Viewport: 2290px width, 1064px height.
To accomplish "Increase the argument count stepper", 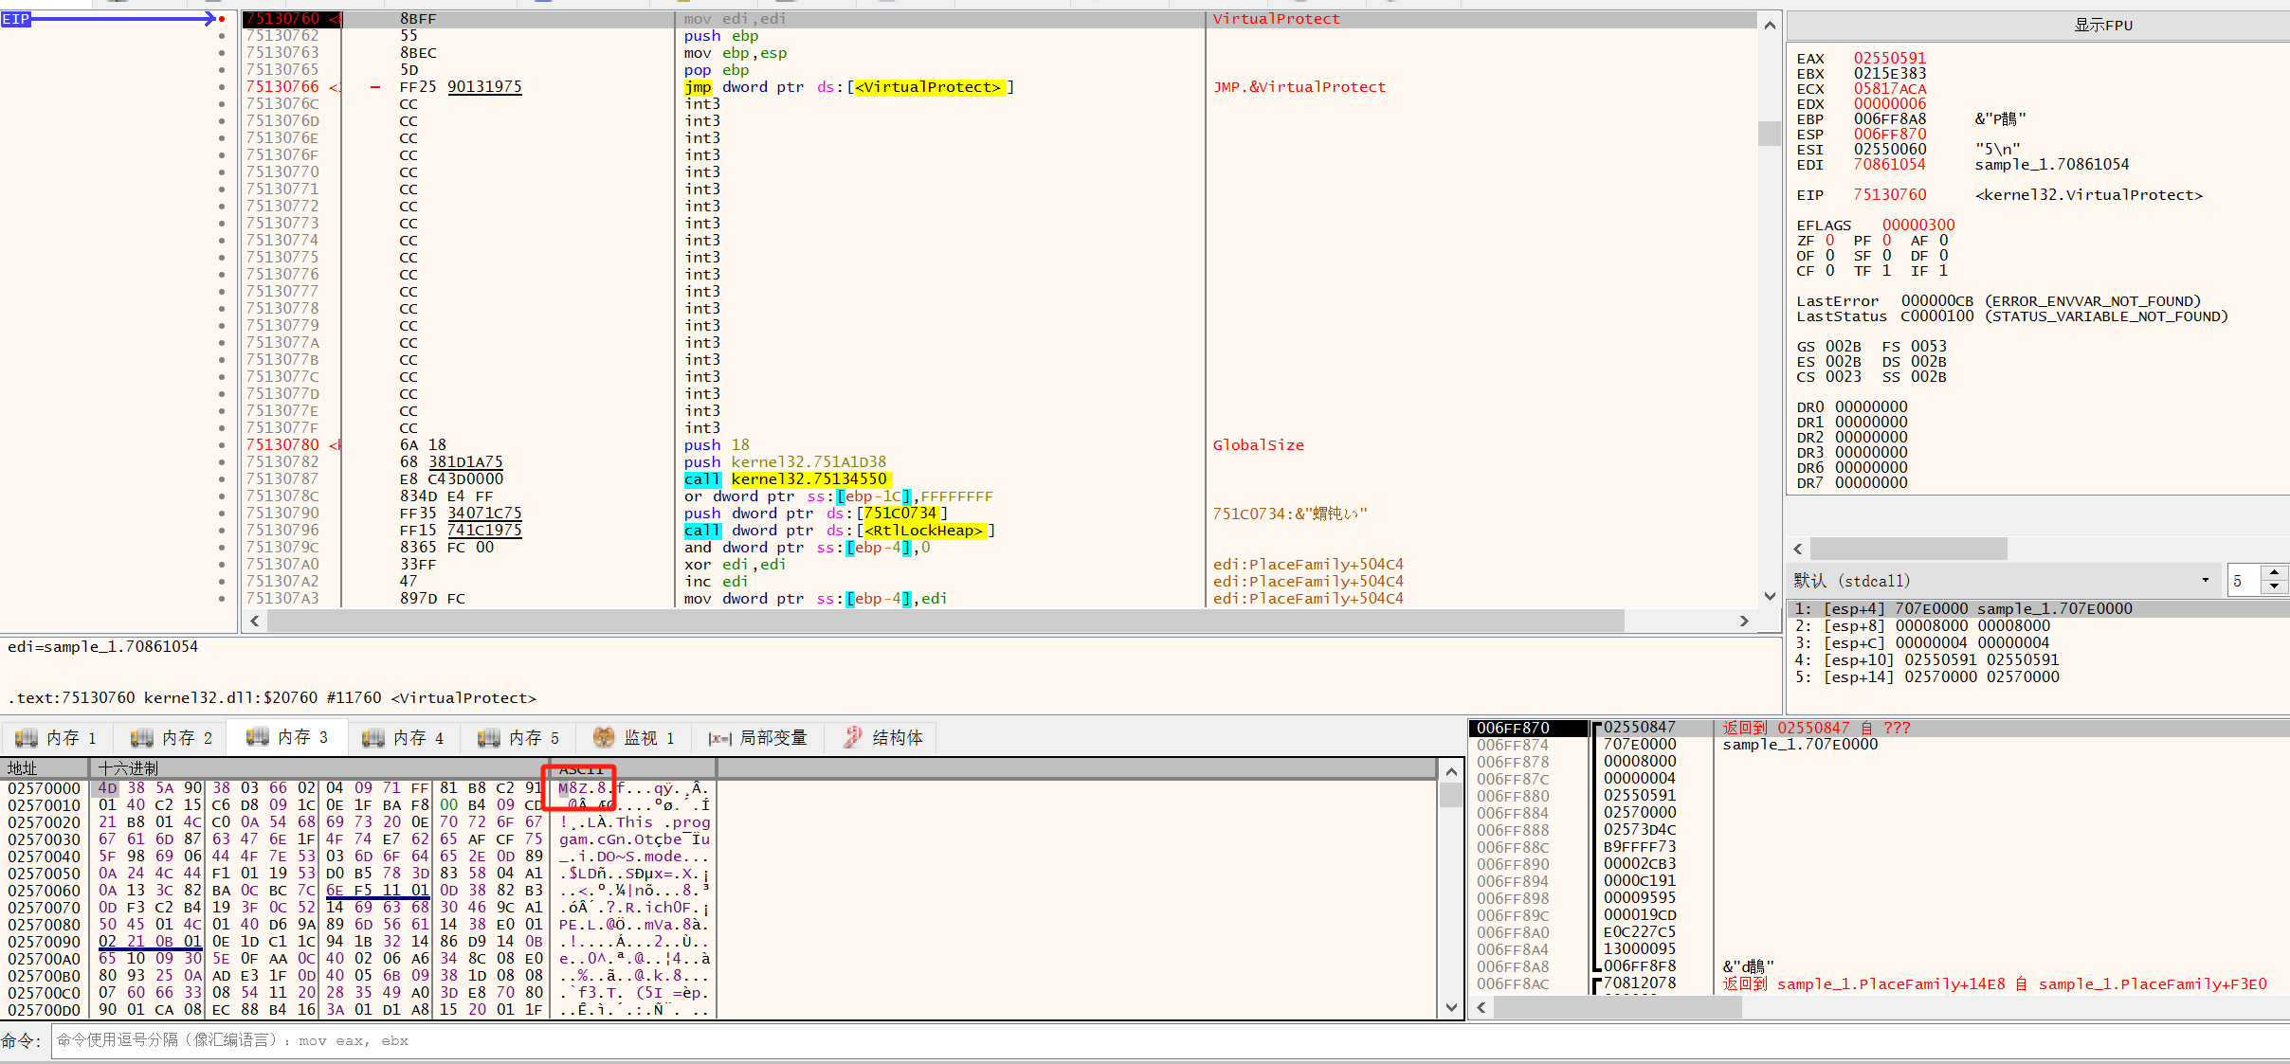I will 2275,573.
